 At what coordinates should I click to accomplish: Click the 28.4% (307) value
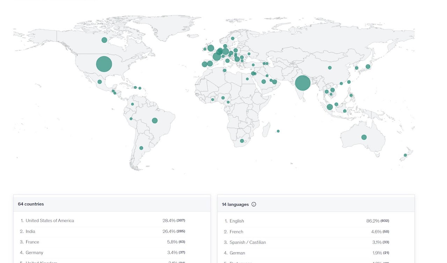pos(174,220)
